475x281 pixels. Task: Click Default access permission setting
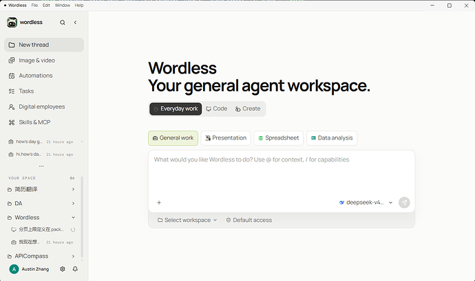[x=249, y=221]
